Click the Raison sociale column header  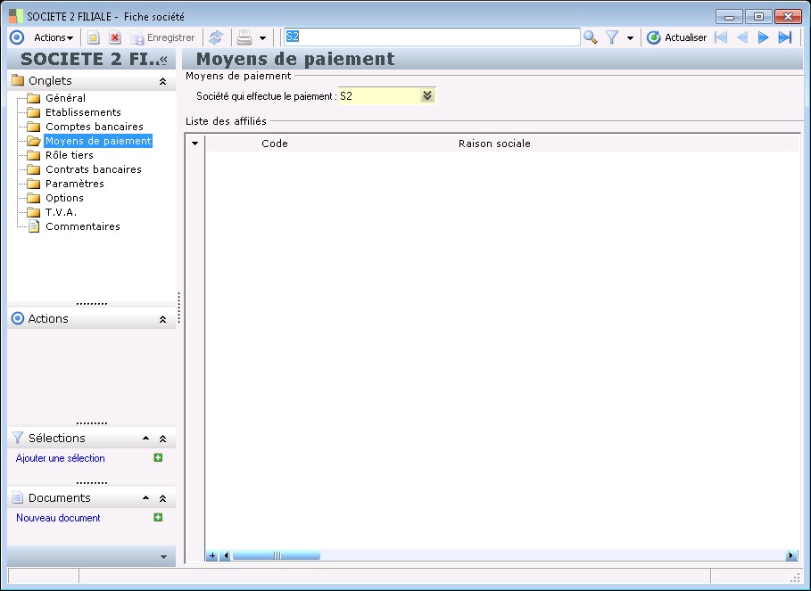494,144
